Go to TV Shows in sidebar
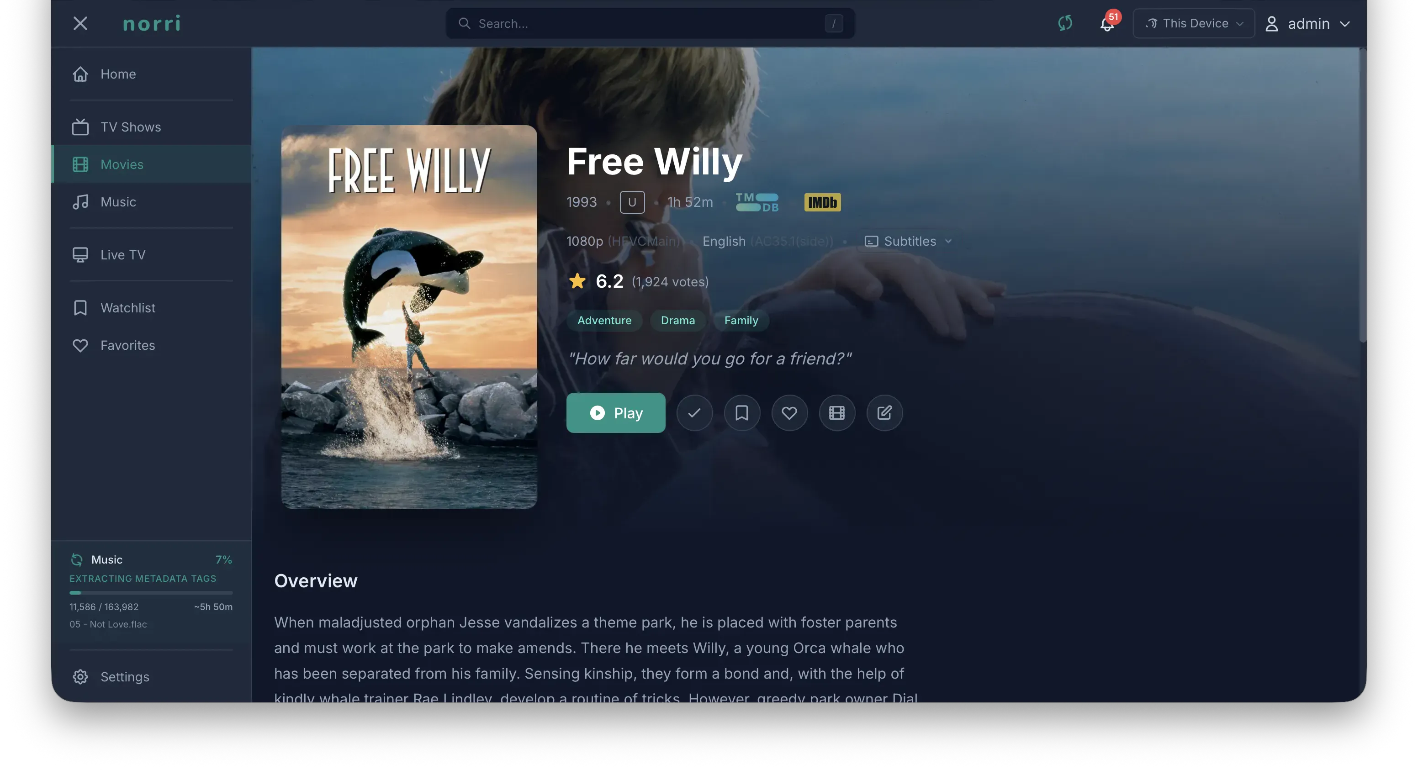 151,127
